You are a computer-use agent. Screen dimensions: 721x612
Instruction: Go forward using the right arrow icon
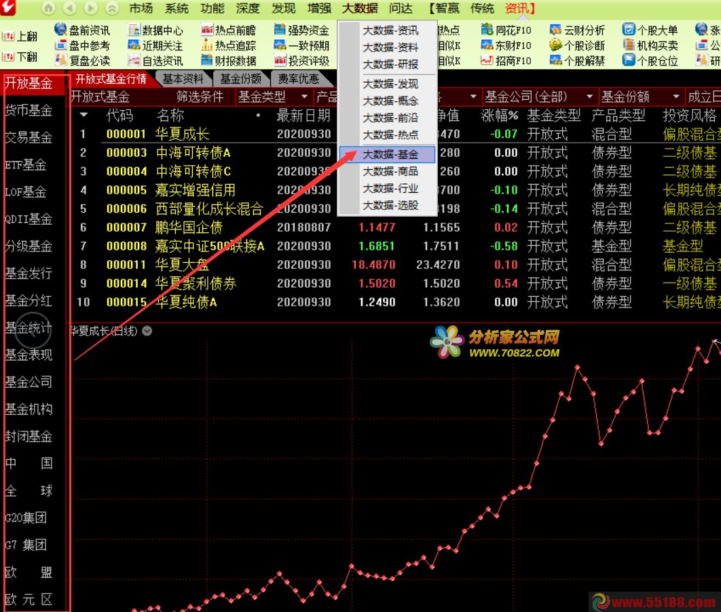tap(91, 8)
